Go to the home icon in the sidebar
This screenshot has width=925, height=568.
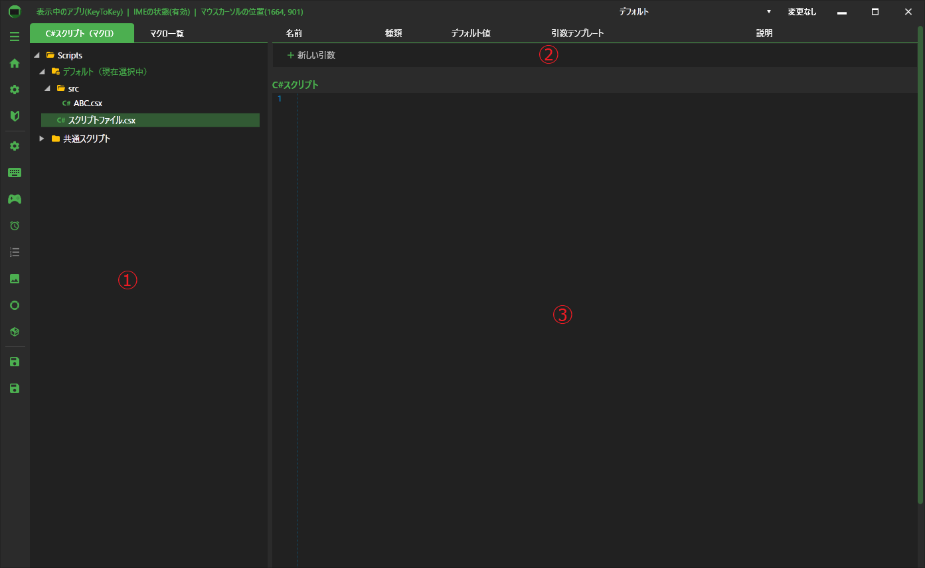click(15, 63)
